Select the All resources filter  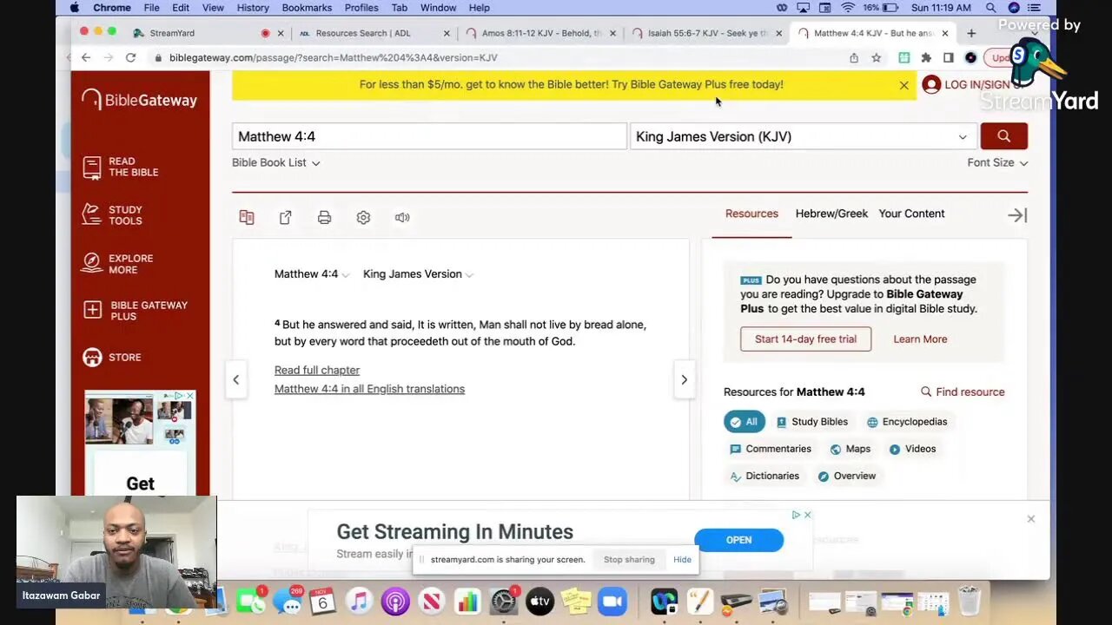point(745,422)
